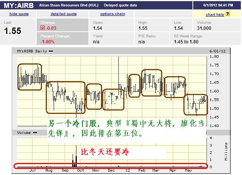Click the 'Percent Change:' field label
The width and height of the screenshot is (242, 175).
click(55, 36)
